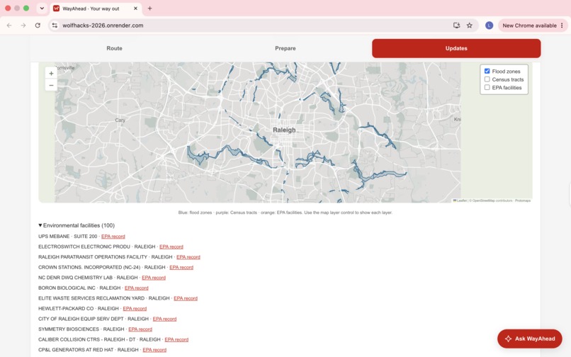Open the Protomaps attribution link

[x=523, y=200]
